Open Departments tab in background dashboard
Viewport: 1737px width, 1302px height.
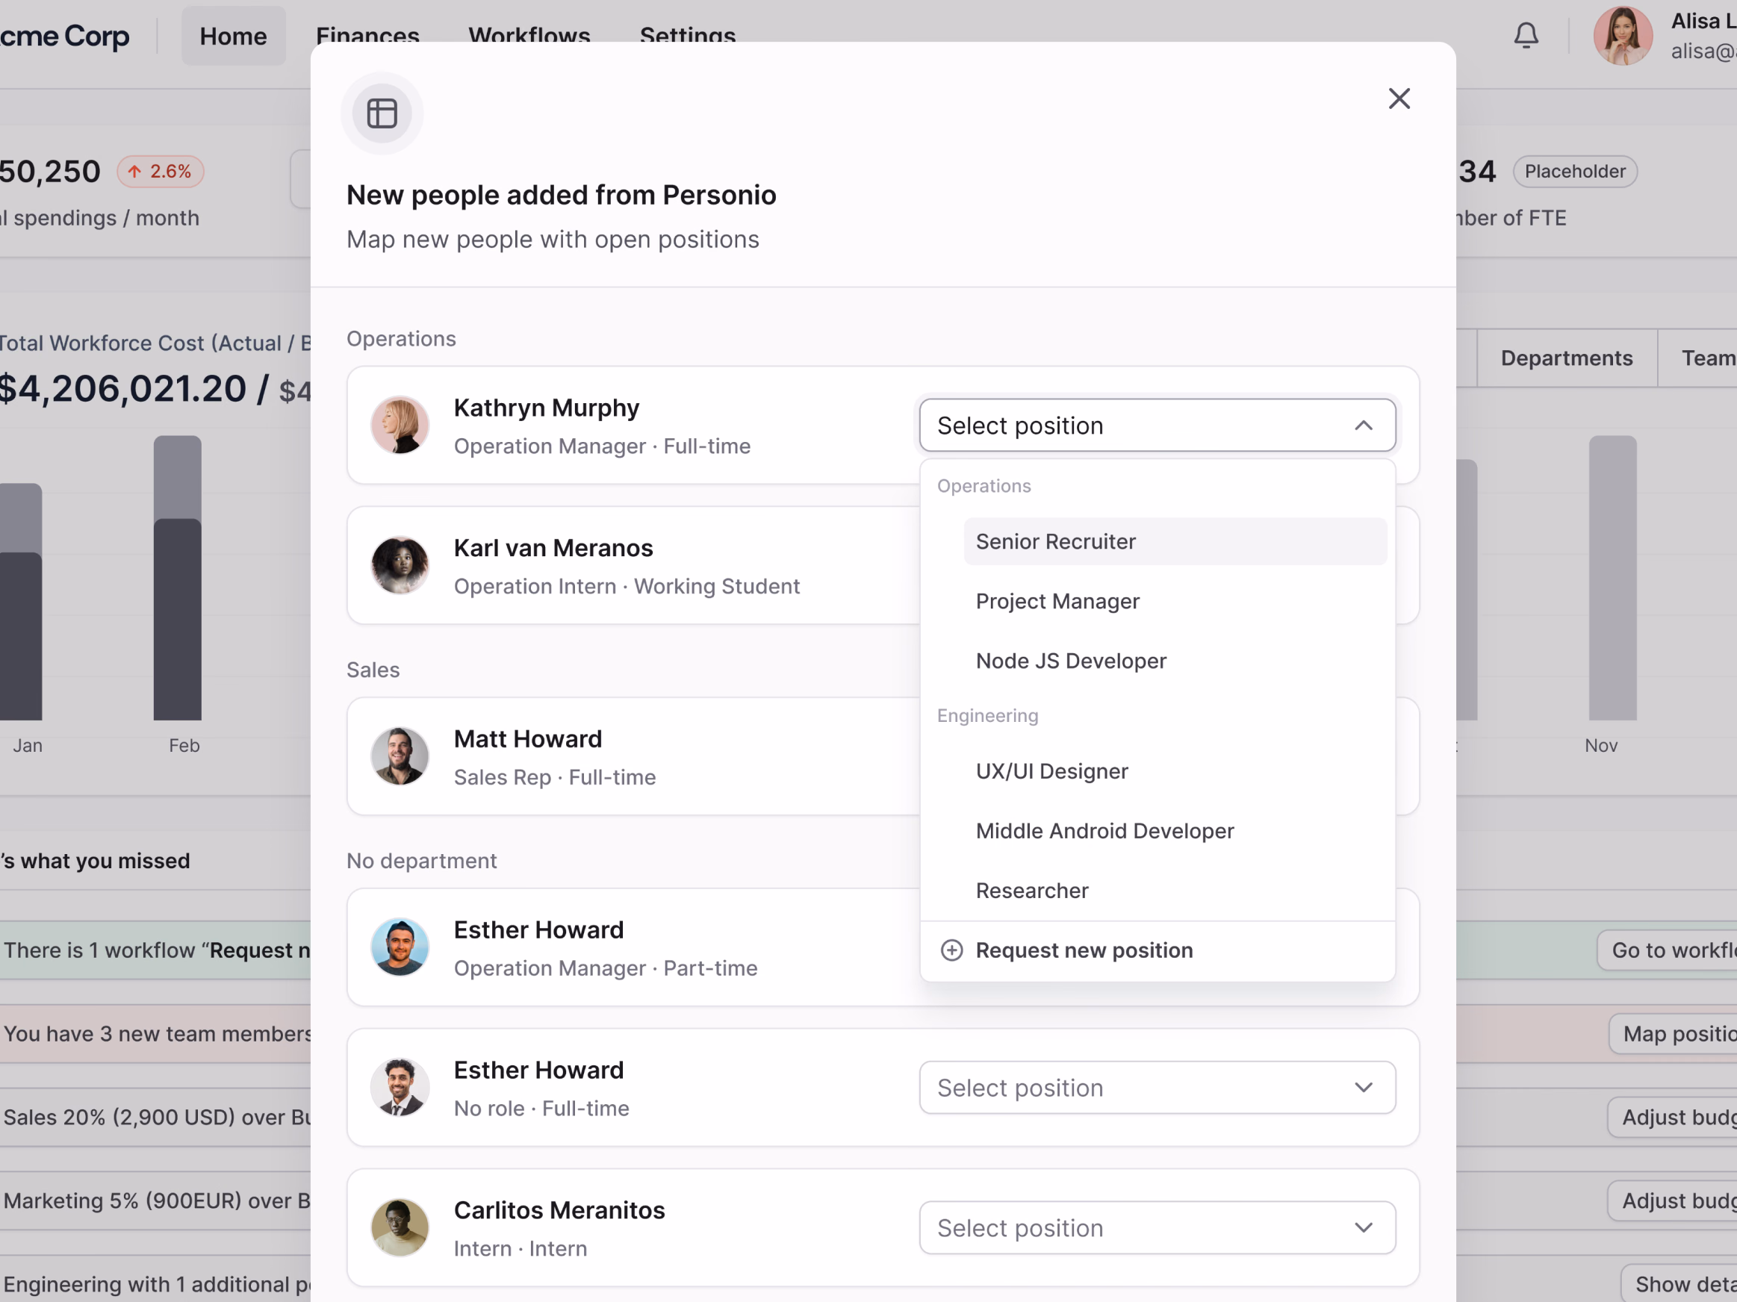click(1567, 358)
